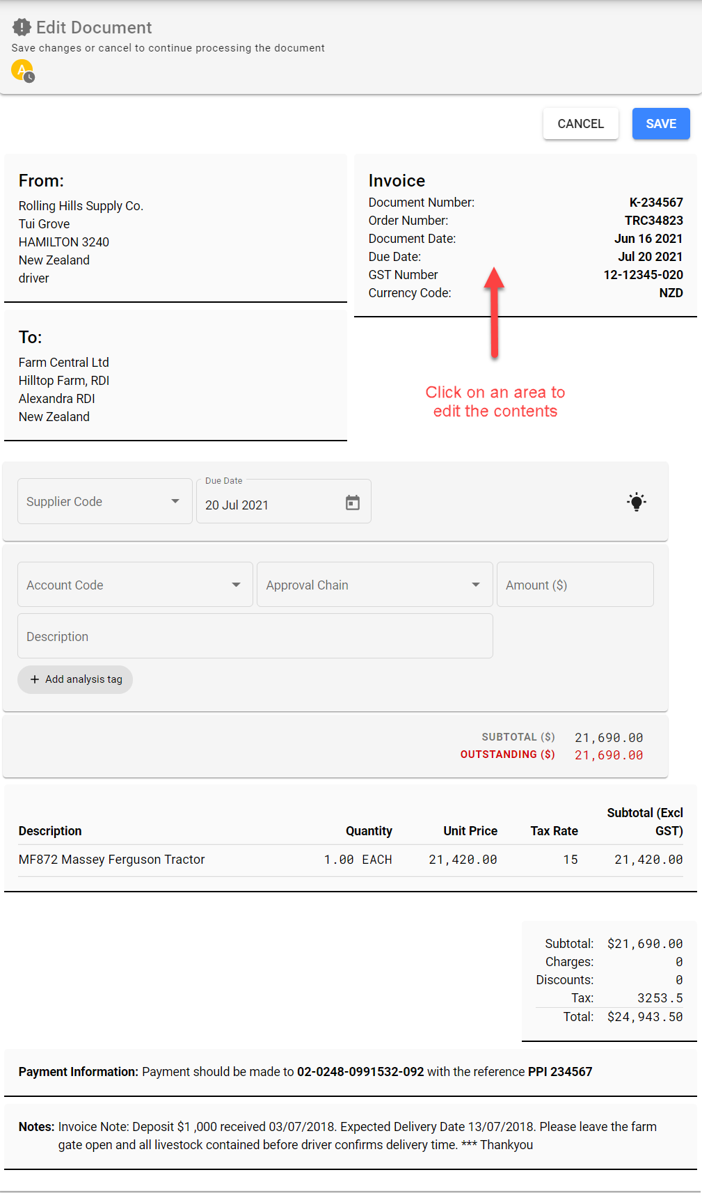Screen dimensions: 702x1193
Task: Click the yellow user avatar with clock badge
Action: [23, 70]
